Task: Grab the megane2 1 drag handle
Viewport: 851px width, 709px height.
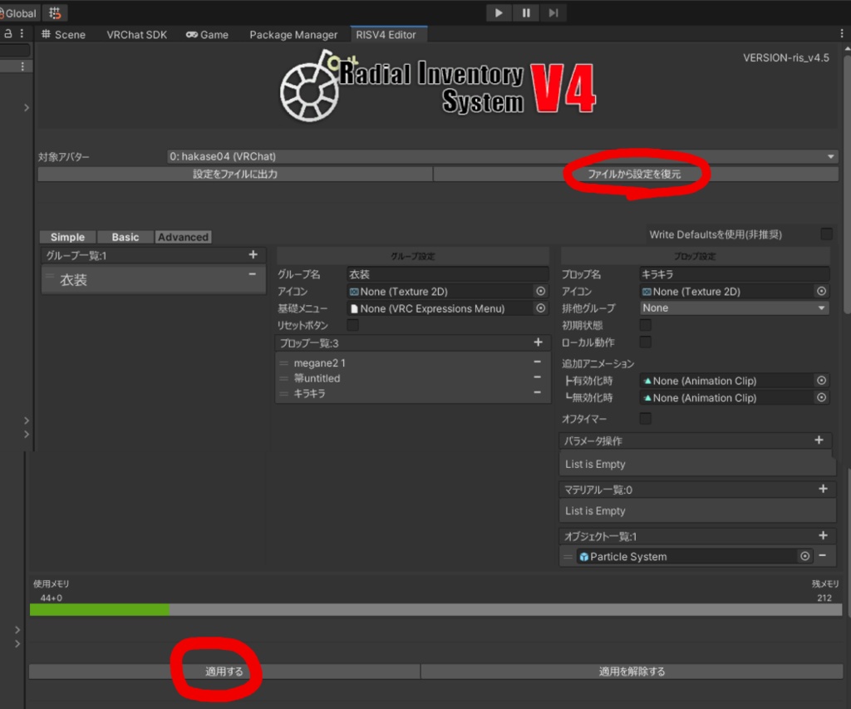Action: point(284,362)
